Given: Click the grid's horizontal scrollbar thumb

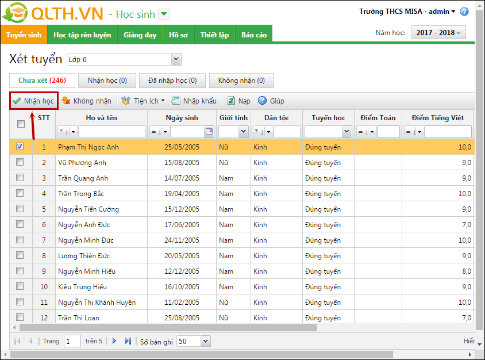Looking at the screenshot, I should pos(168,327).
